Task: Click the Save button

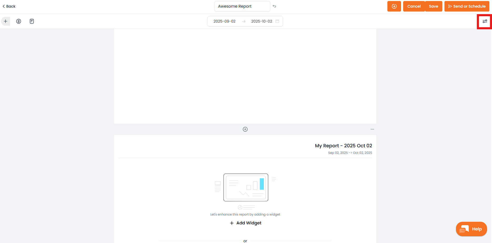Action: pos(433,6)
